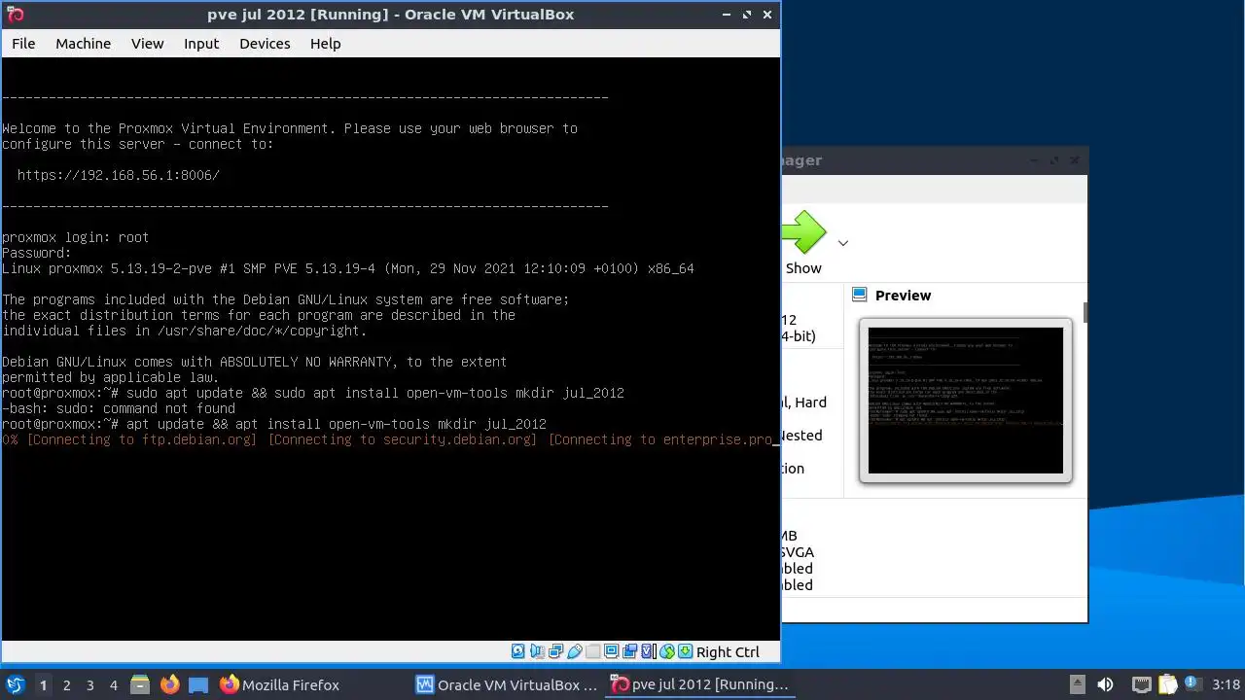Click the Right Ctrl host key label
This screenshot has width=1245, height=700.
coord(728,652)
